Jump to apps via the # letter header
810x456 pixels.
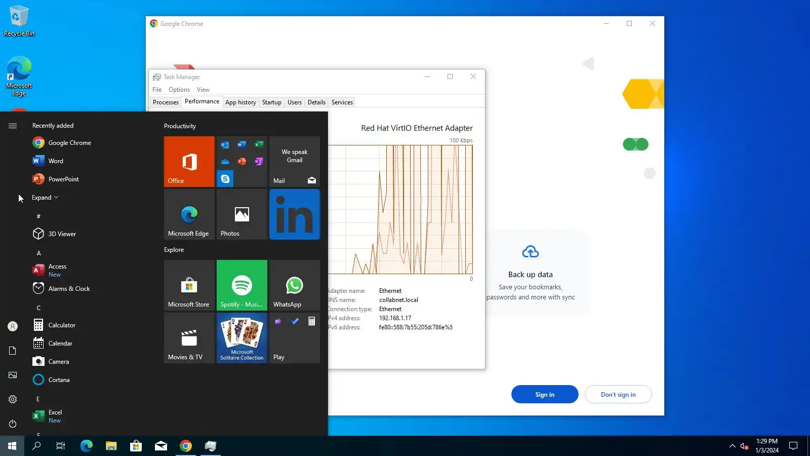38,216
